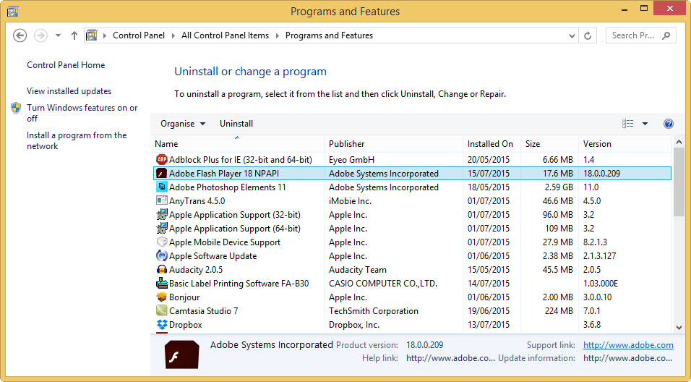The width and height of the screenshot is (691, 382).
Task: Click the vertical scrollbar thumb
Action: coord(679,182)
